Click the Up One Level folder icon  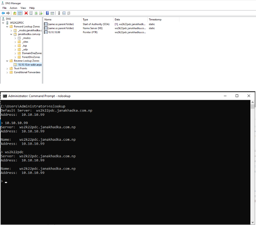coord(14,13)
